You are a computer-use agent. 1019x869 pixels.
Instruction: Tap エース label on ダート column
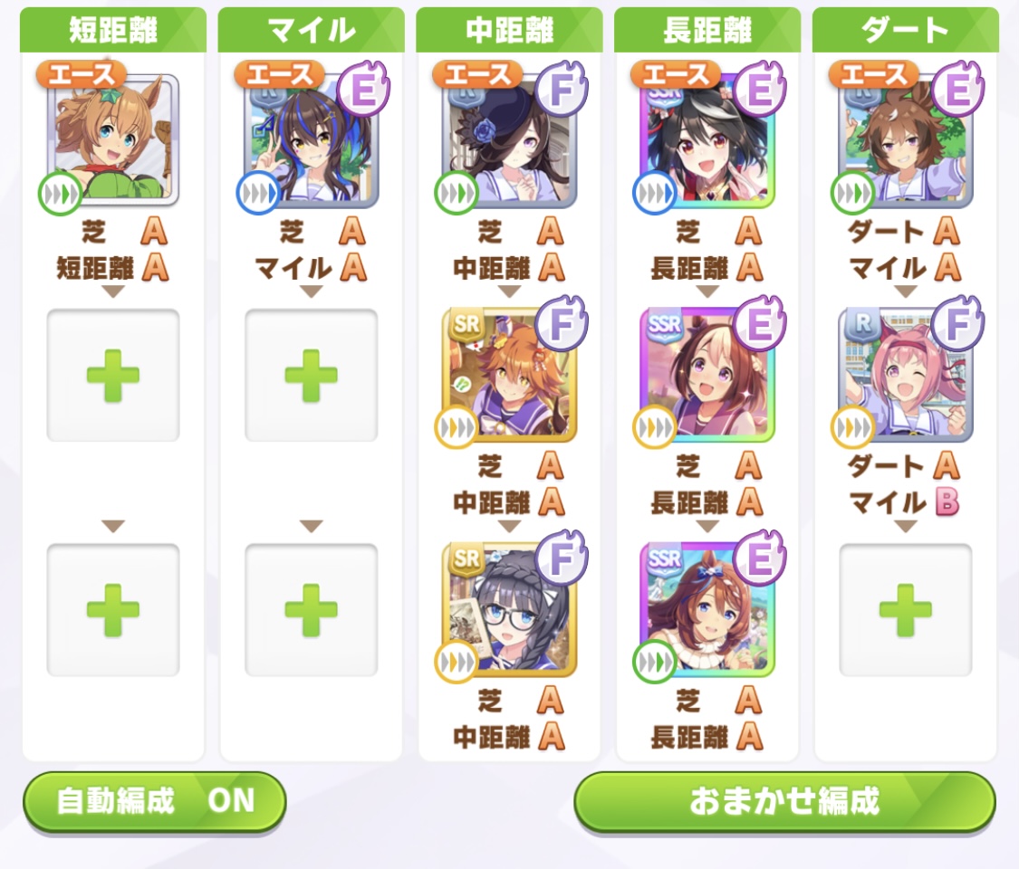(x=873, y=74)
